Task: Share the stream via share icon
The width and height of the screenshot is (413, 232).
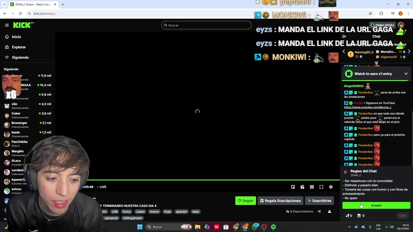Action: point(319,211)
